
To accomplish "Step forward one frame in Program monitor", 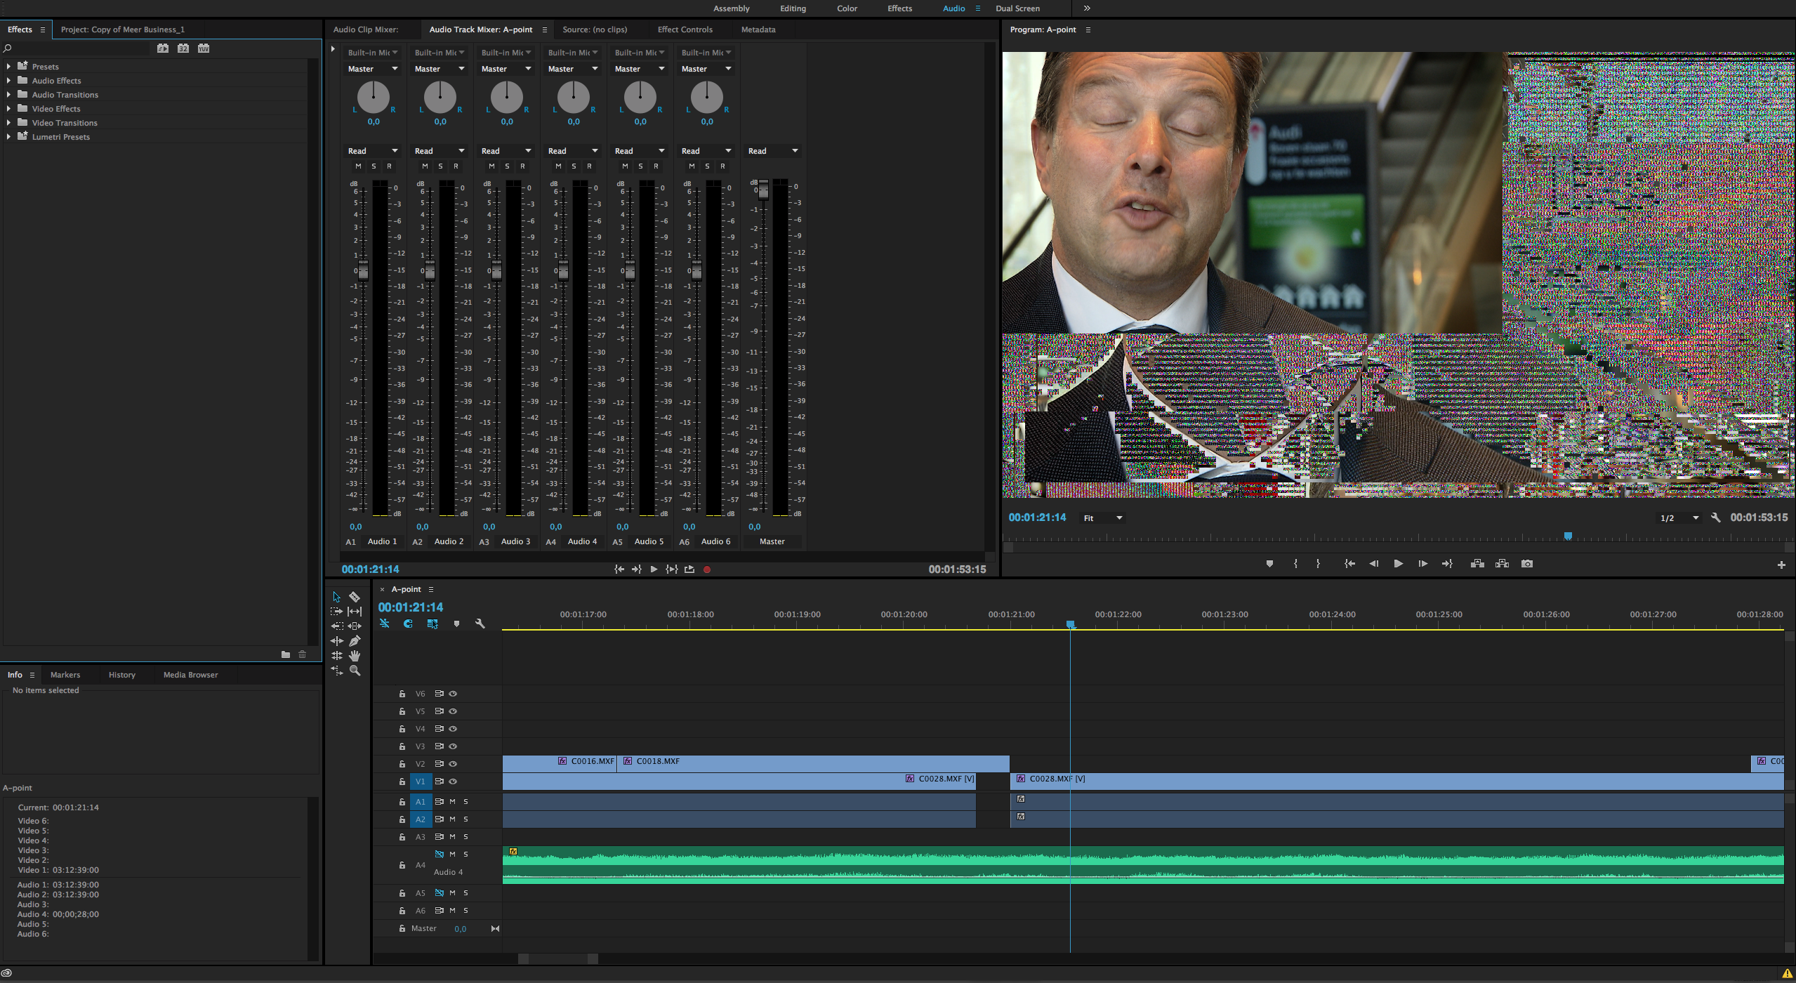I will (x=1422, y=564).
